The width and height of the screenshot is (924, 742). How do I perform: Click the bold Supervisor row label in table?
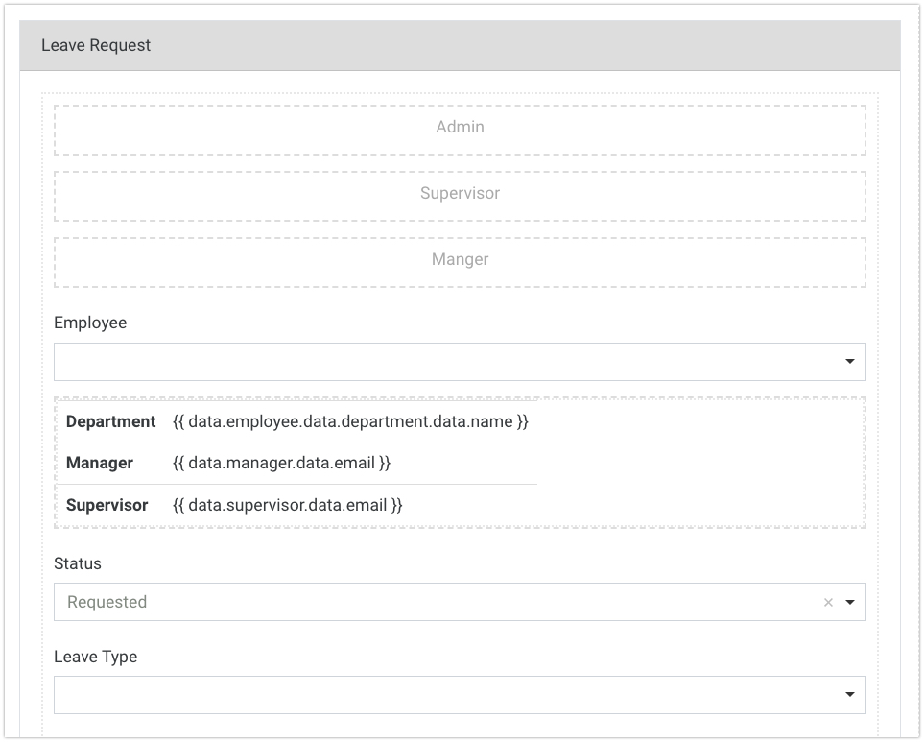click(107, 505)
